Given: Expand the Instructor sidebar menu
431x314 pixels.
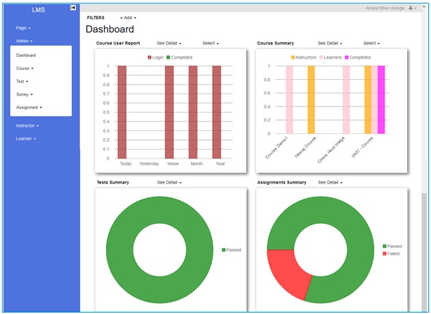Looking at the screenshot, I should [27, 126].
